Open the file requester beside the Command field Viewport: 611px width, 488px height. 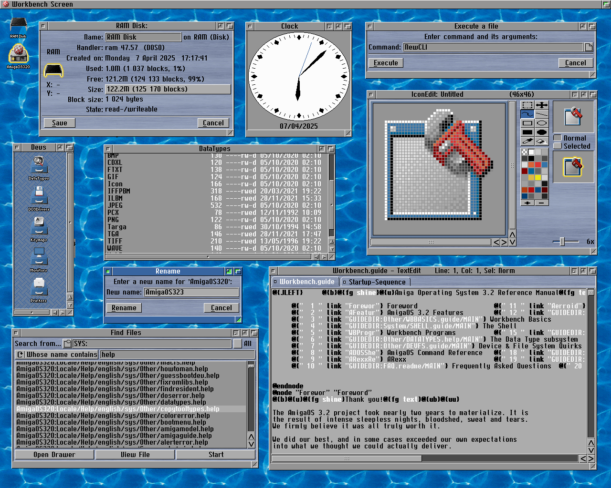tap(589, 47)
